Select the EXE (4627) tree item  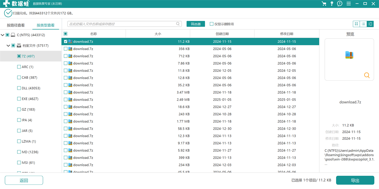tap(30, 99)
